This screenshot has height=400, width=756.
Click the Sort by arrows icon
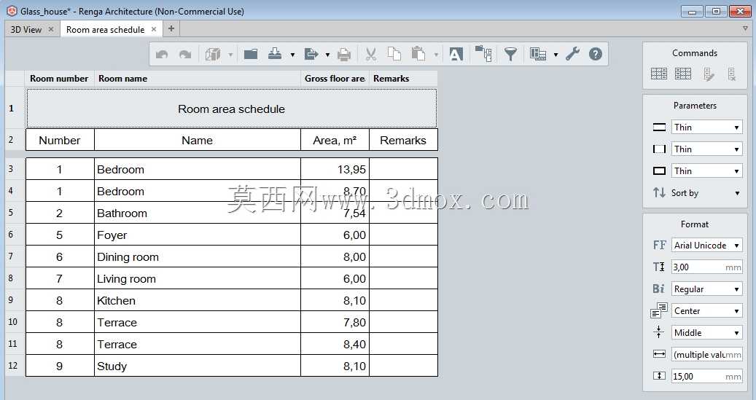(x=659, y=193)
